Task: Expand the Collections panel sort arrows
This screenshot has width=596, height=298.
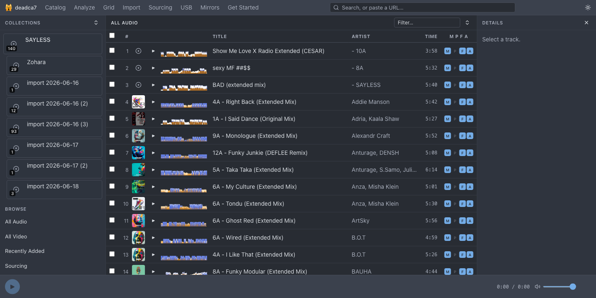Action: pos(96,23)
